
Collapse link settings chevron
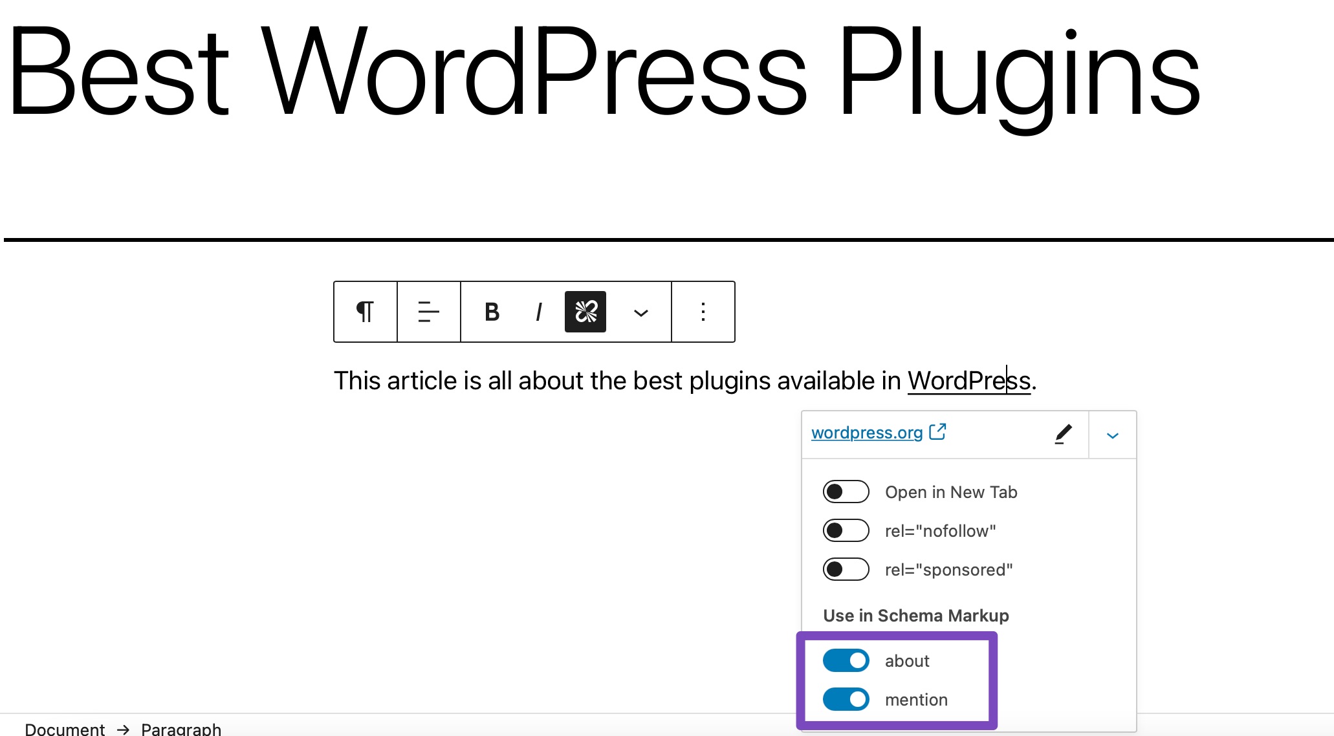coord(1113,435)
